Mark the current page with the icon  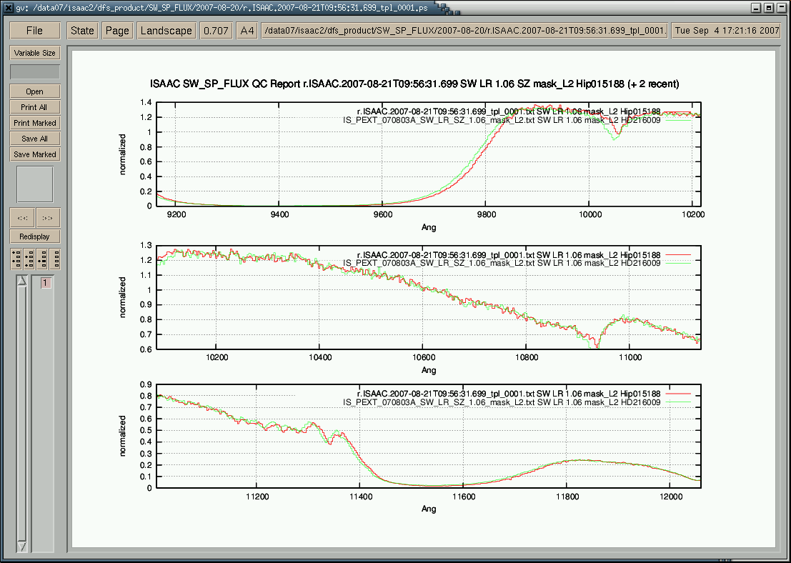click(x=42, y=259)
